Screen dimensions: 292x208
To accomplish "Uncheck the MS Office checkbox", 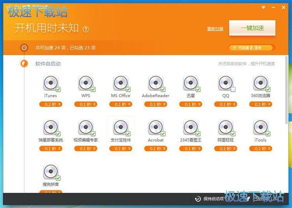I will pyautogui.click(x=128, y=90).
